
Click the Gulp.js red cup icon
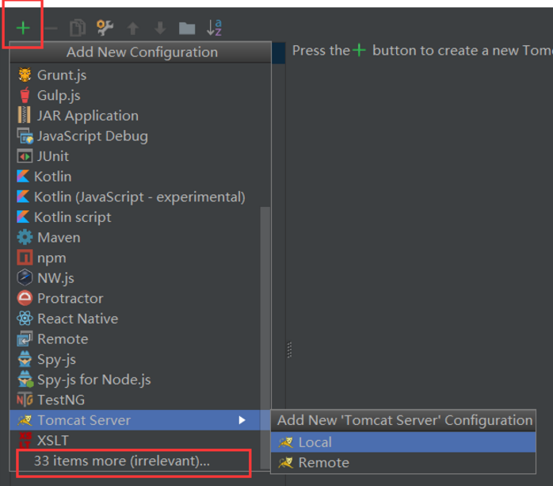25,95
